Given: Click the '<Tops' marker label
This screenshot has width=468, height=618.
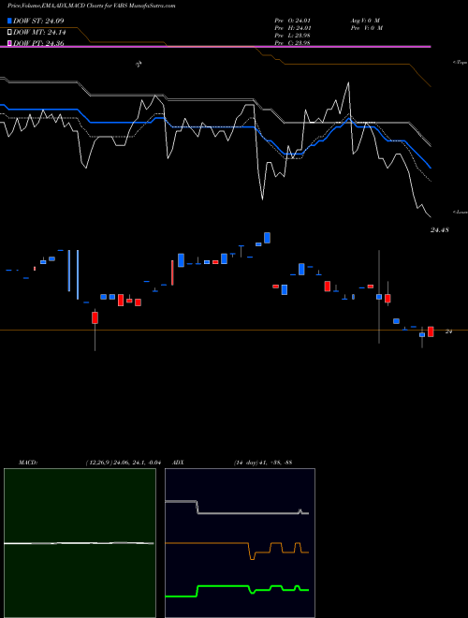Looking at the screenshot, I should (x=461, y=63).
